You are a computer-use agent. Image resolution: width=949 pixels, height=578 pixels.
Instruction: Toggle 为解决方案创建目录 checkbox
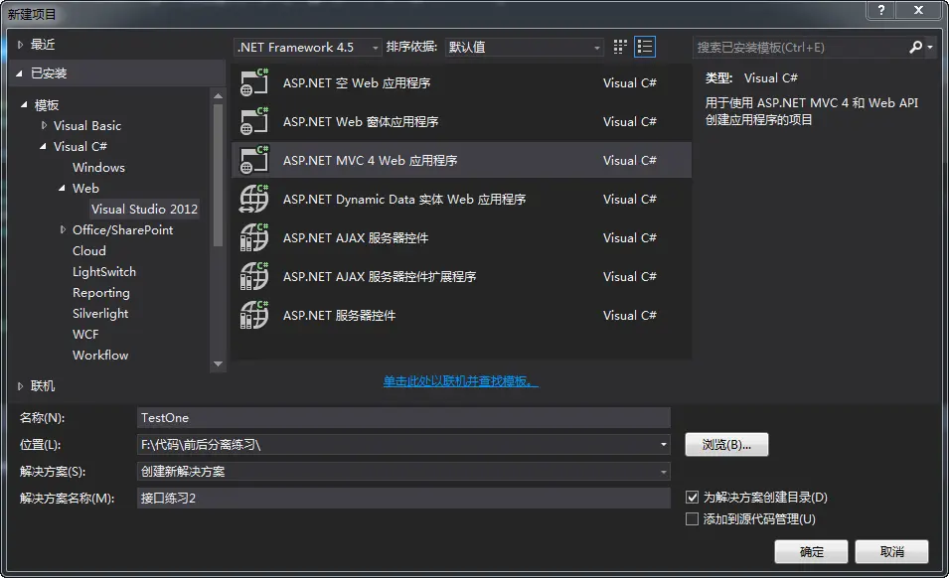(692, 497)
